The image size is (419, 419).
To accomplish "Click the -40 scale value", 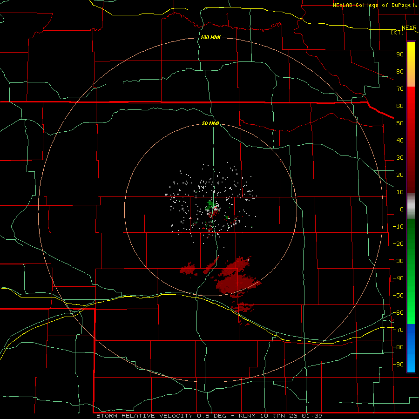I will 398,278.
